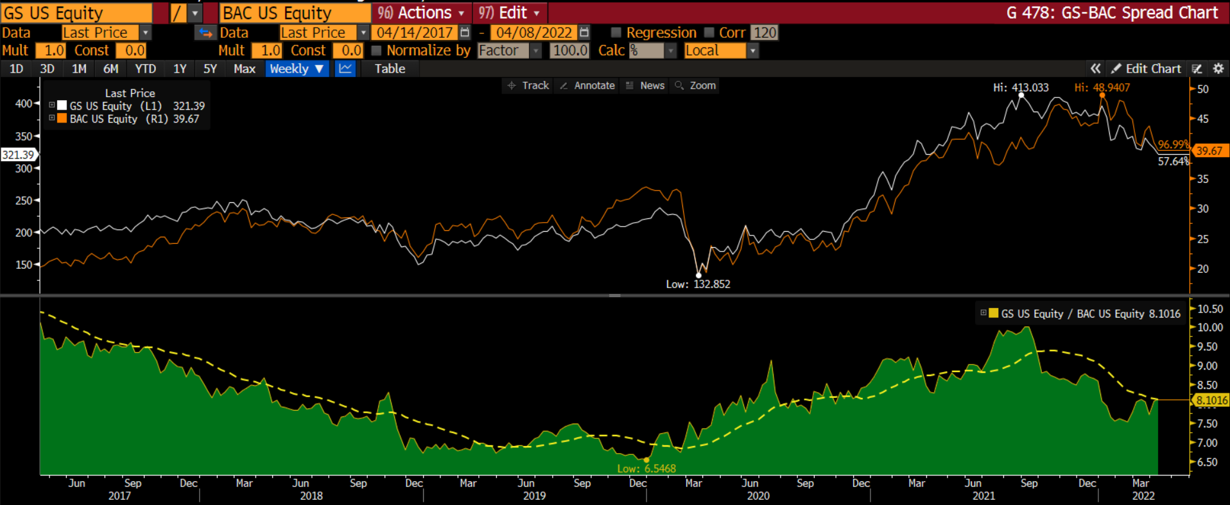The image size is (1230, 505).
Task: Click the swap securities arrows icon
Action: [x=205, y=33]
